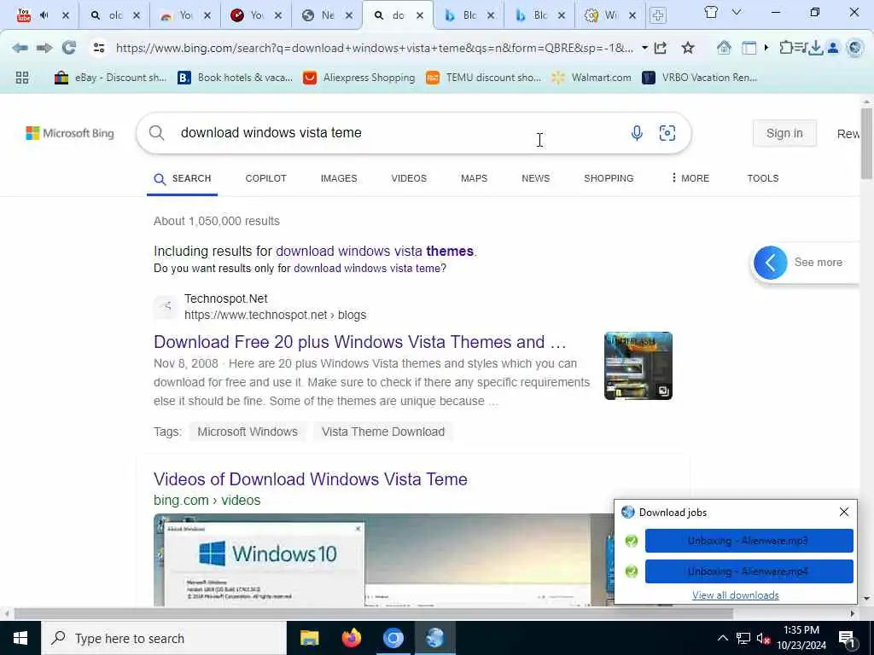Click the horizontal page scrollbar thumb
874x655 pixels.
point(374,613)
